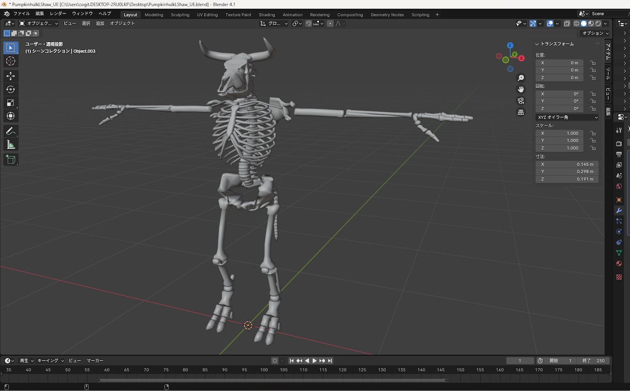The width and height of the screenshot is (630, 391).
Task: Switch to the UV Editing workspace tab
Action: [x=207, y=15]
